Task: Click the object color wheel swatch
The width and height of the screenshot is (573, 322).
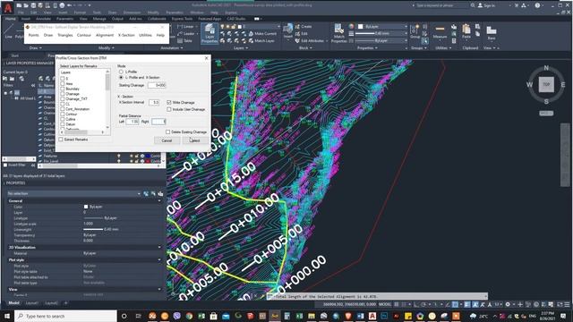Action: (x=351, y=27)
